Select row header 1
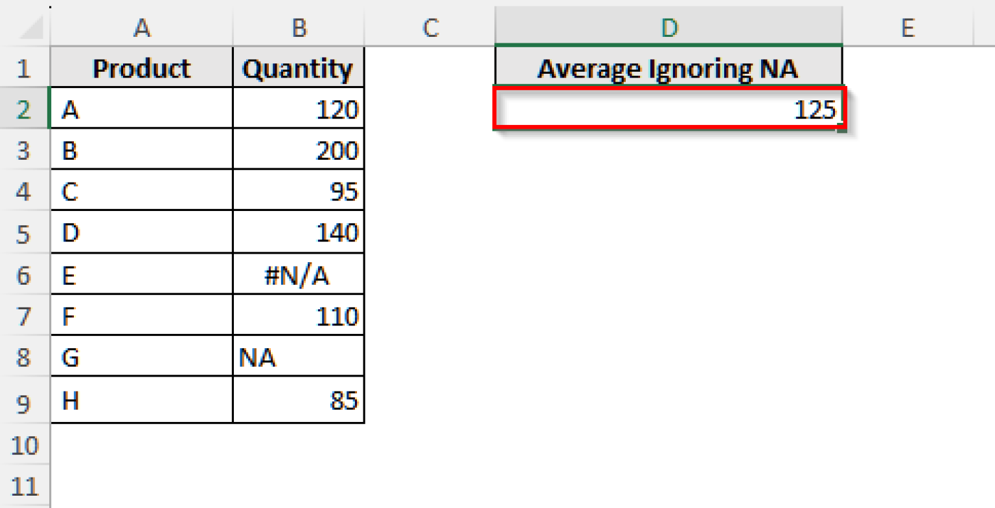The height and width of the screenshot is (508, 995). coord(25,68)
